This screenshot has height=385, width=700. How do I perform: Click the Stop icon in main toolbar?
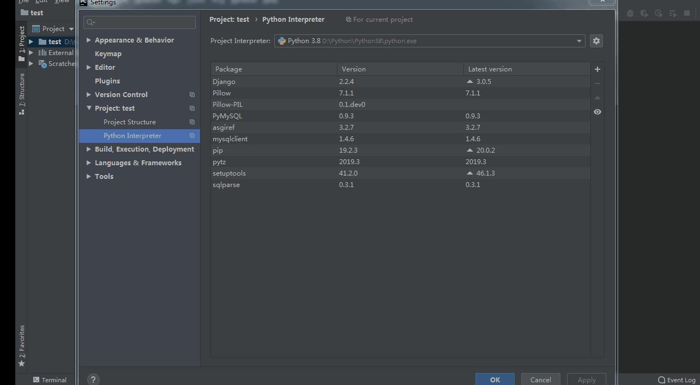pyautogui.click(x=687, y=13)
